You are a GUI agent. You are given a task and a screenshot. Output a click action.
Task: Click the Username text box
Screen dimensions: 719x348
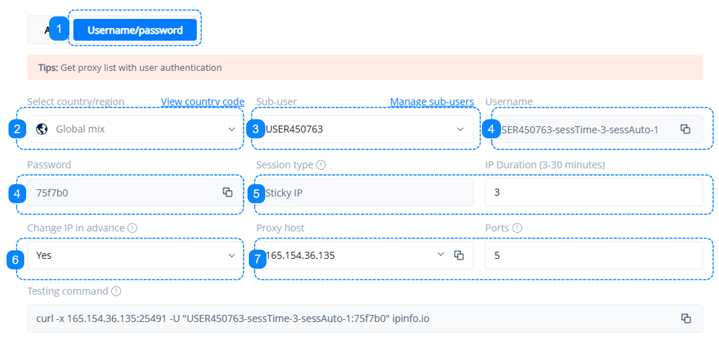[x=583, y=129]
